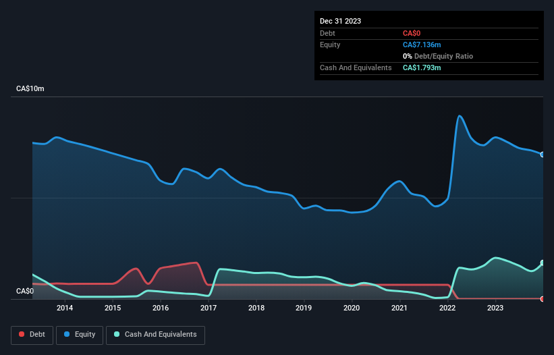The height and width of the screenshot is (355, 554).
Task: Click the Cash line peak at 2023
Action: pyautogui.click(x=496, y=258)
